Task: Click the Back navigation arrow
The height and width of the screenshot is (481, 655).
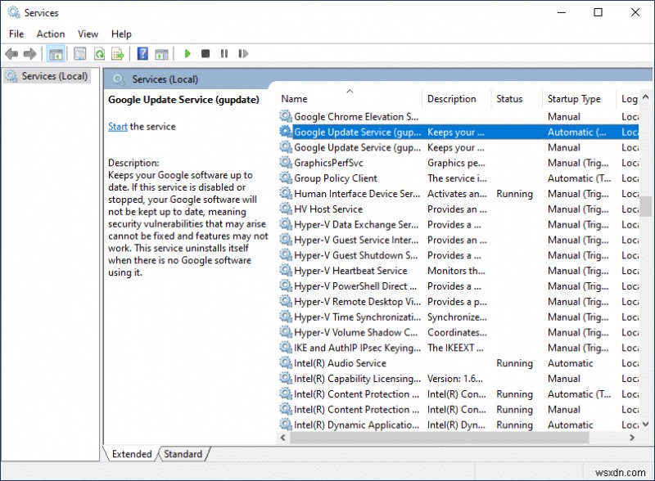Action: pyautogui.click(x=11, y=53)
